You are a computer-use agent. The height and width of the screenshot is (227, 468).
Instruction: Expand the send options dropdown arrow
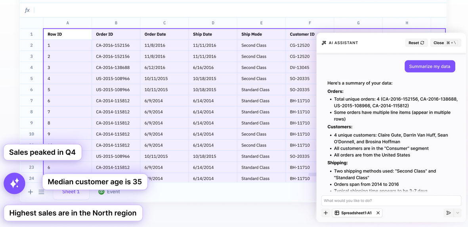458,213
